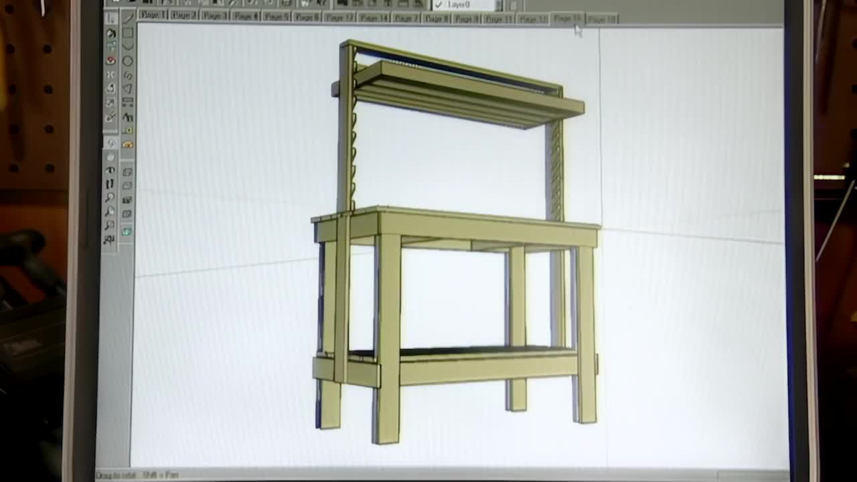Select the arrow Select tool

(111, 18)
